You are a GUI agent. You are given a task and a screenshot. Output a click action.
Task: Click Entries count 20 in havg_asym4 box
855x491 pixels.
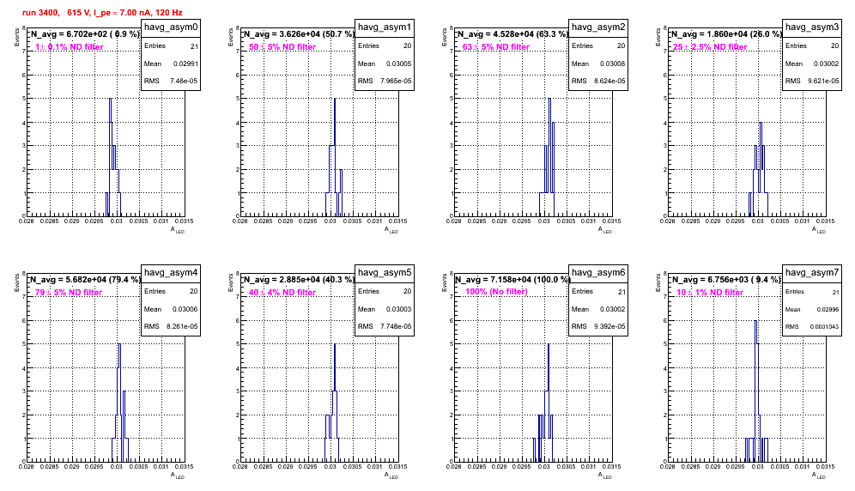click(x=193, y=291)
